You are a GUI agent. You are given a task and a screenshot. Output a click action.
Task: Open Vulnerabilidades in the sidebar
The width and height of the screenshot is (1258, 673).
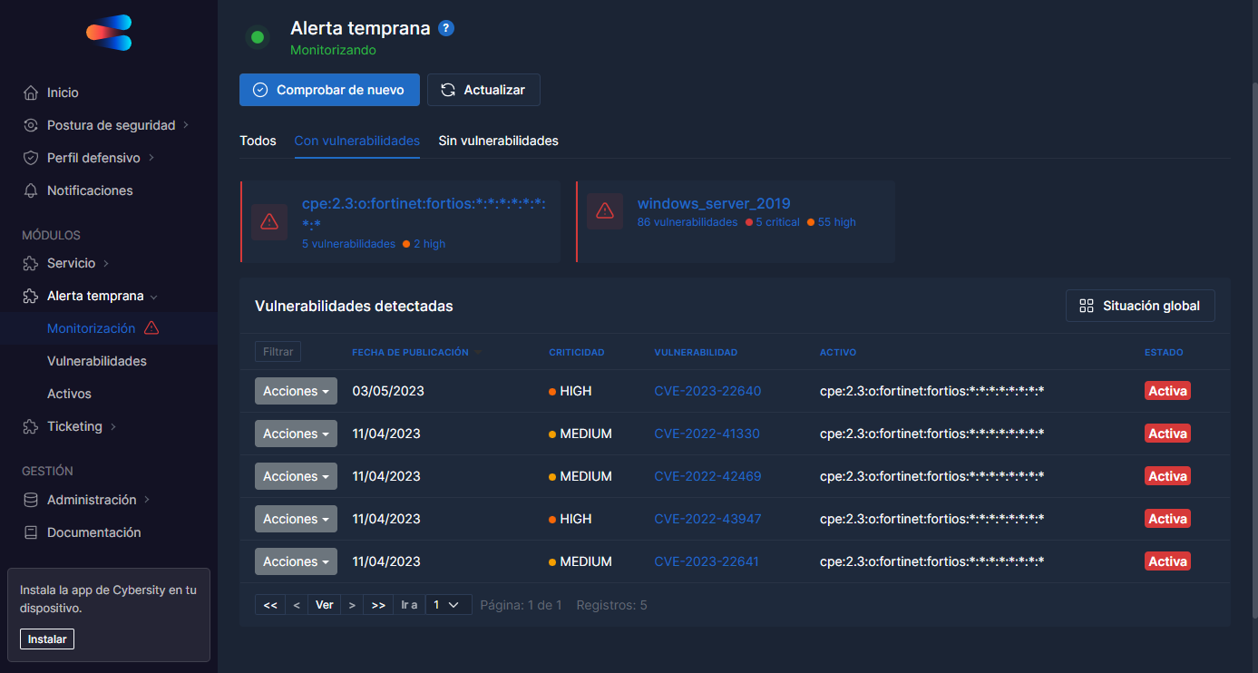pyautogui.click(x=97, y=361)
